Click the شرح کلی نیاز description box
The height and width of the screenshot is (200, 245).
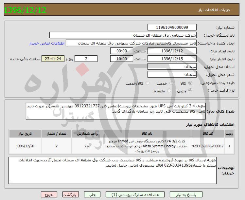tap(115, 111)
